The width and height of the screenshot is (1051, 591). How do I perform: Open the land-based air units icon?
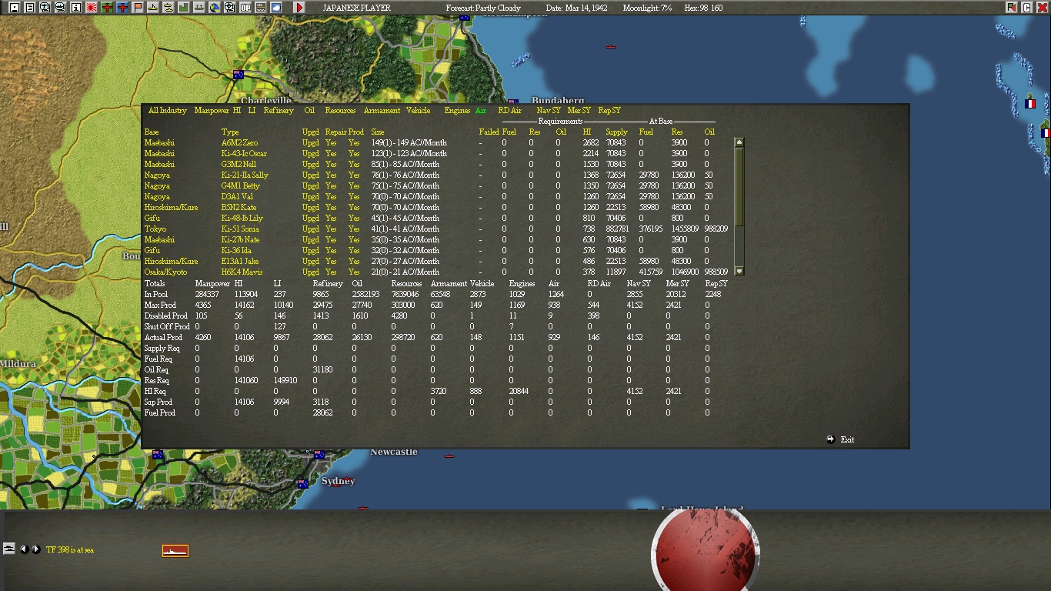pyautogui.click(x=106, y=7)
